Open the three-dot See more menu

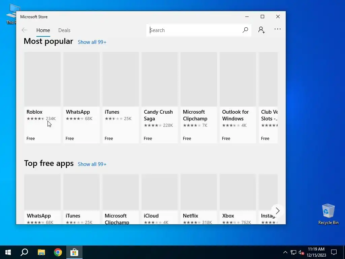[x=278, y=29]
